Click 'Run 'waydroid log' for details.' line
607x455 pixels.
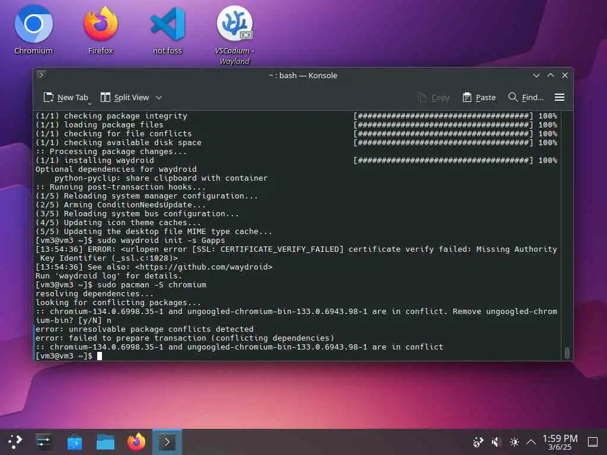coord(109,276)
